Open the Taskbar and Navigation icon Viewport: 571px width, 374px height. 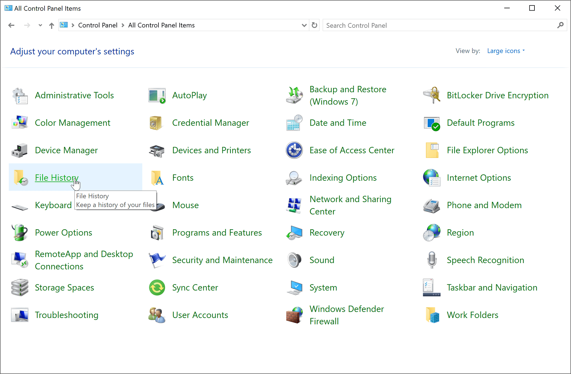432,287
